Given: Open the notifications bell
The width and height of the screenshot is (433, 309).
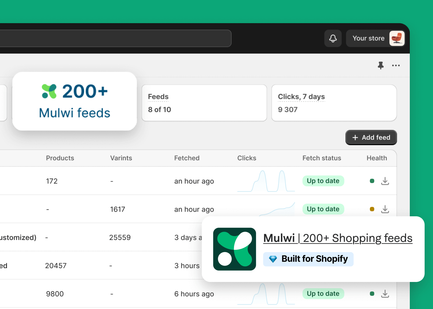Looking at the screenshot, I should tap(333, 38).
